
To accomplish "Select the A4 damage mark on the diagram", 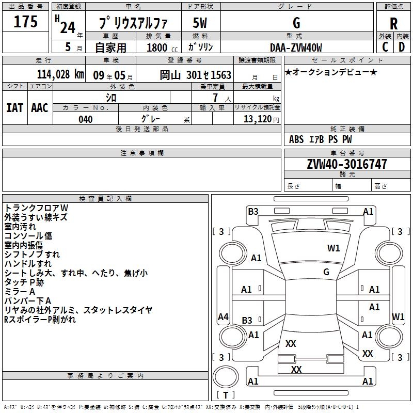I will [223, 317].
